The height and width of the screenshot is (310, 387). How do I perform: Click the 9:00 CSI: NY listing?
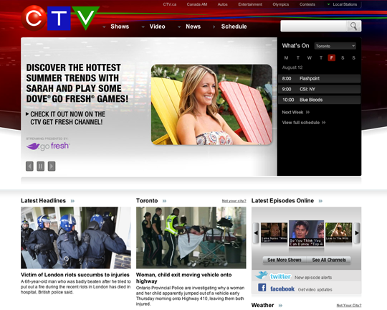click(x=319, y=89)
